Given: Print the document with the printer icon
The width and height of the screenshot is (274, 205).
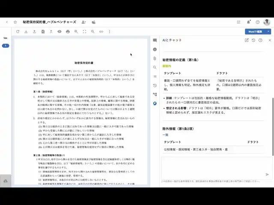Looking at the screenshot, I should coord(68,32).
